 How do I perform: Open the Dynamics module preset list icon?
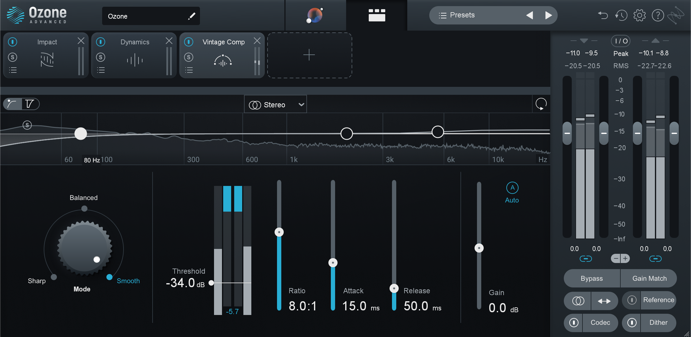click(x=101, y=70)
